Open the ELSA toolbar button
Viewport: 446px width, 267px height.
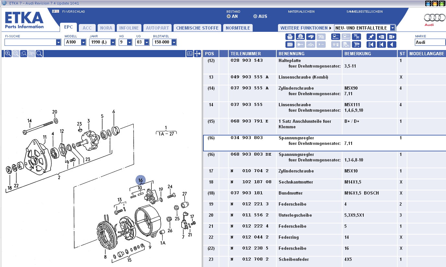336,37
